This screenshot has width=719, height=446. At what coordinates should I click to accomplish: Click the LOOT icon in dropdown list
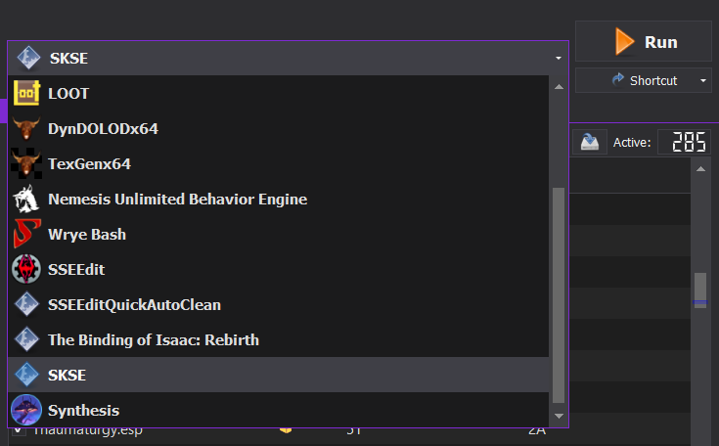tap(26, 93)
